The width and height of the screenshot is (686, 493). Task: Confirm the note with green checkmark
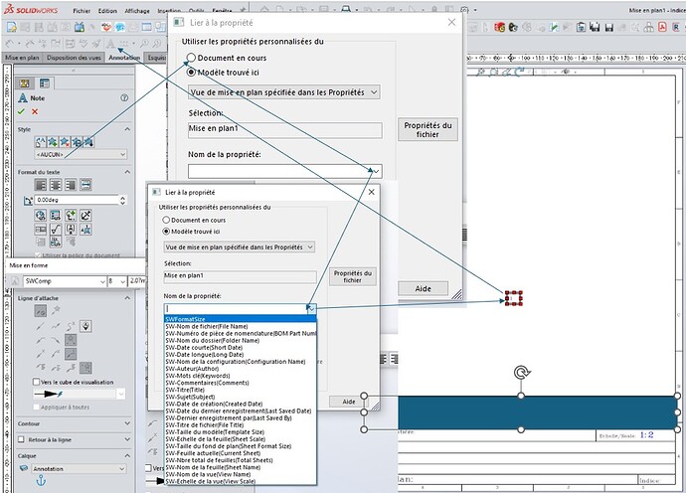coord(22,111)
